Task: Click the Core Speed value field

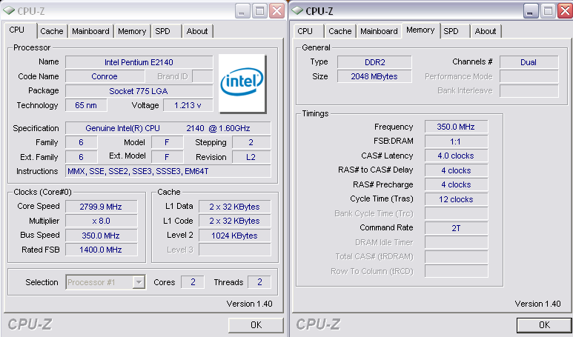Action: [101, 207]
